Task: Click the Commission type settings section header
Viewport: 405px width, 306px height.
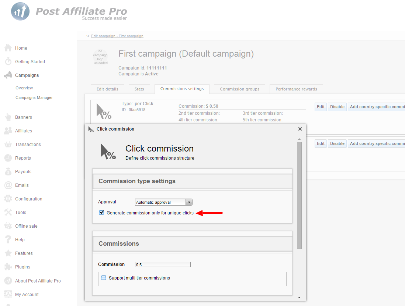Action: (x=193, y=181)
